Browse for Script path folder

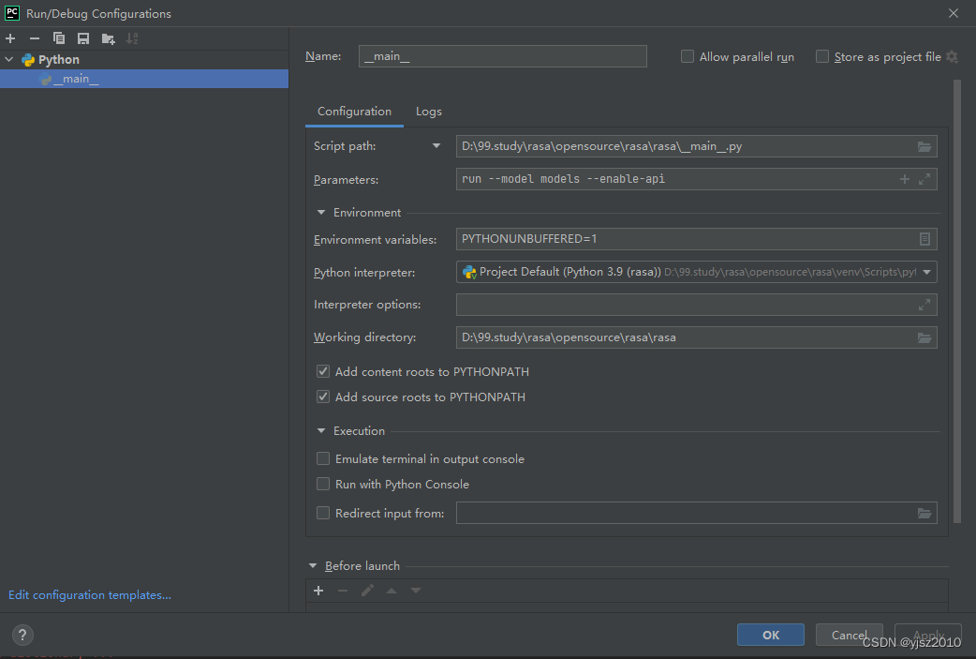924,146
